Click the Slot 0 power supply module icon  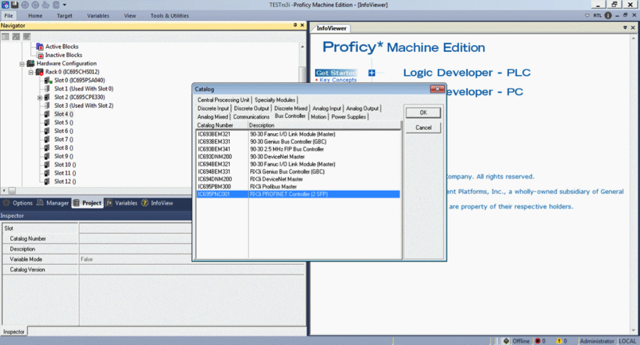(48, 80)
